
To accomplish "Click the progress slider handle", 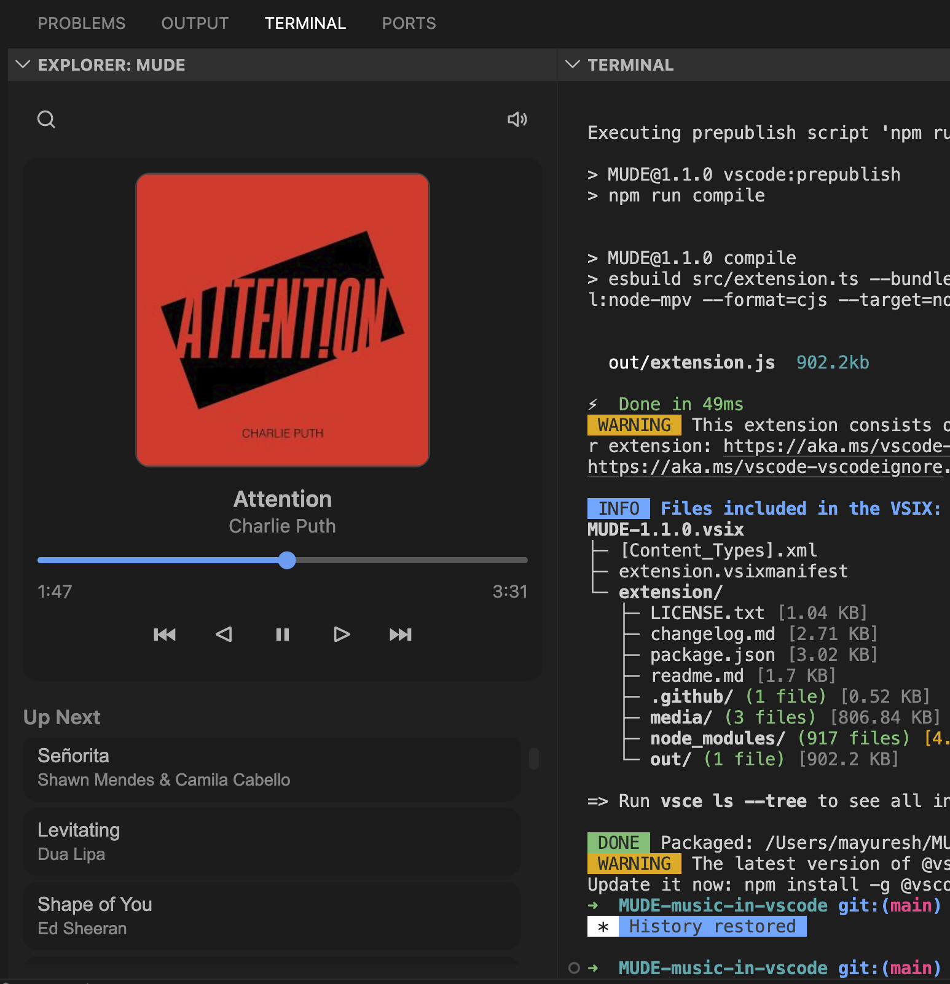I will point(287,560).
